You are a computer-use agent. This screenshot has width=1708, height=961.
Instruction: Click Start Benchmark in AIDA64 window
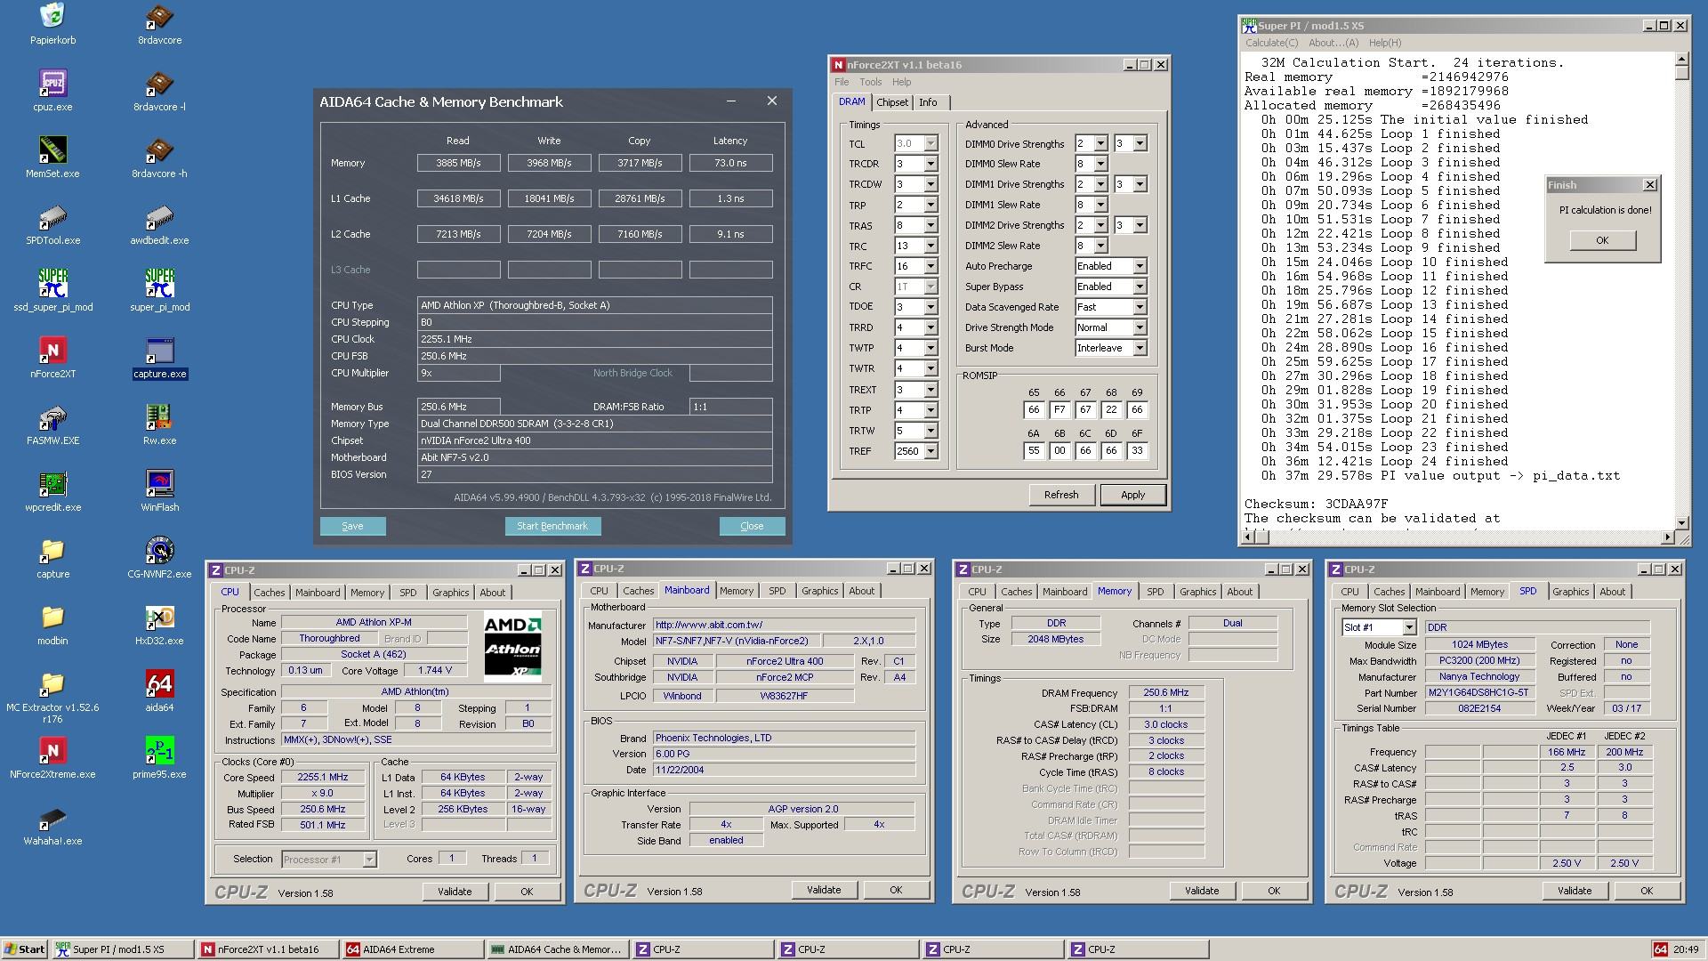point(552,526)
